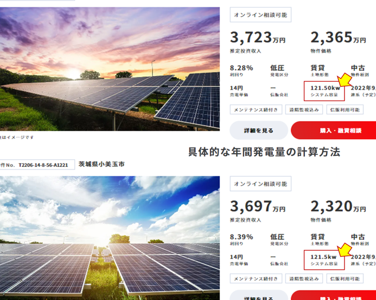Click the 茨城県小美玉市 location text
The image size is (376, 300).
tap(101, 164)
